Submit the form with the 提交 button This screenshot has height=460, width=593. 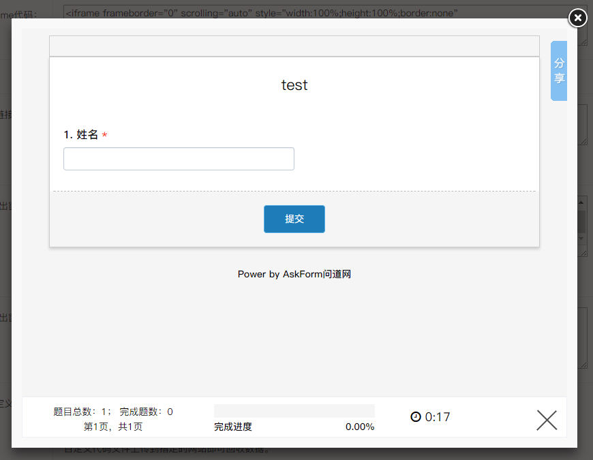coord(294,219)
